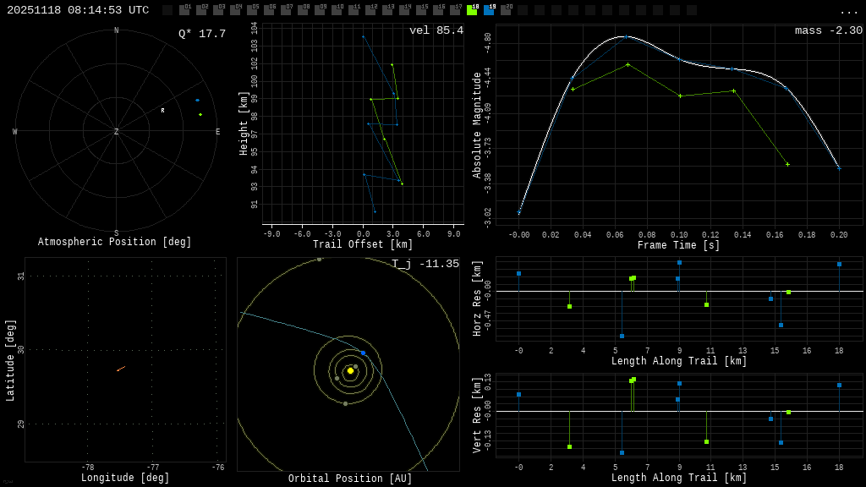Click the red meteor track on the map
The height and width of the screenshot is (487, 866).
pyautogui.click(x=121, y=369)
